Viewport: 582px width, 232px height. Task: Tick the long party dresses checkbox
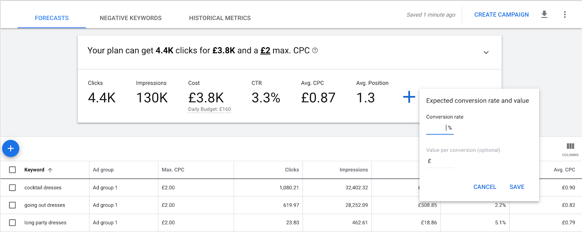pyautogui.click(x=12, y=223)
